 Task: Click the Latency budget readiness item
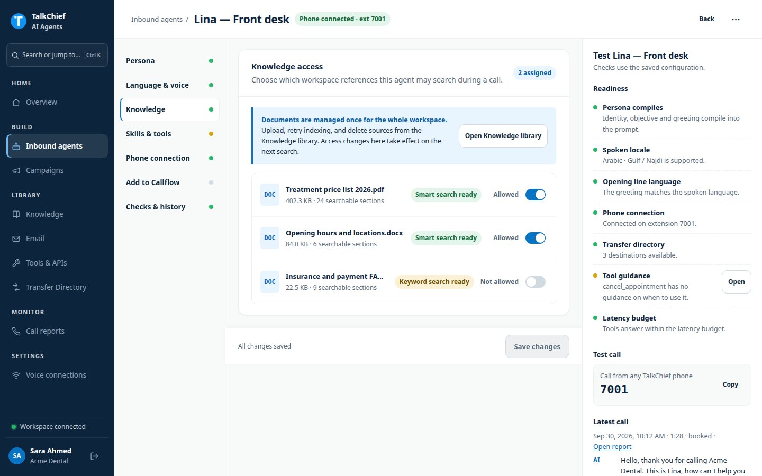click(672, 323)
